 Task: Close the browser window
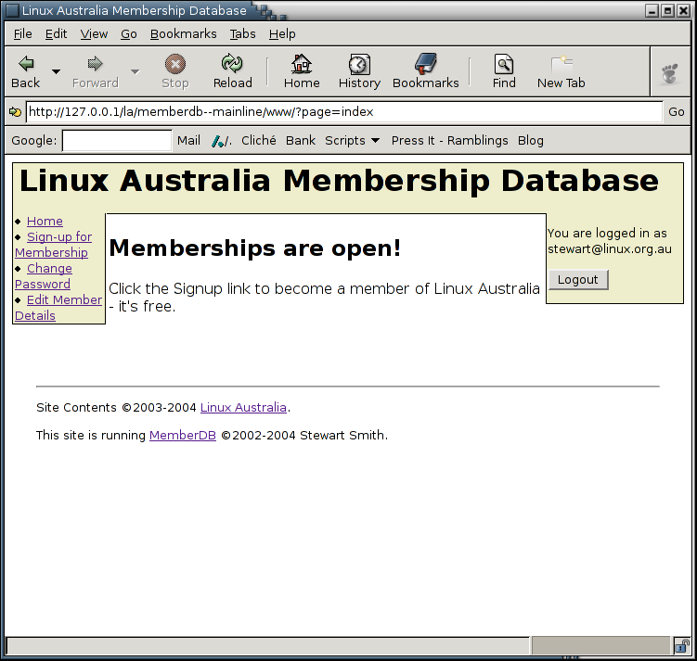[683, 10]
